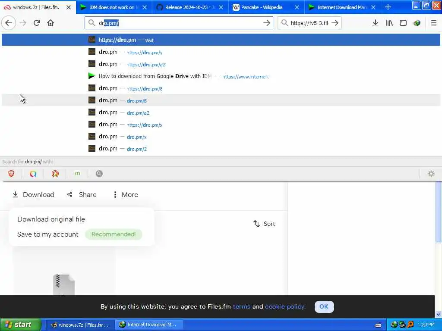The height and width of the screenshot is (331, 442).
Task: Close the Release 2024-10-23 tab
Action: (221, 7)
